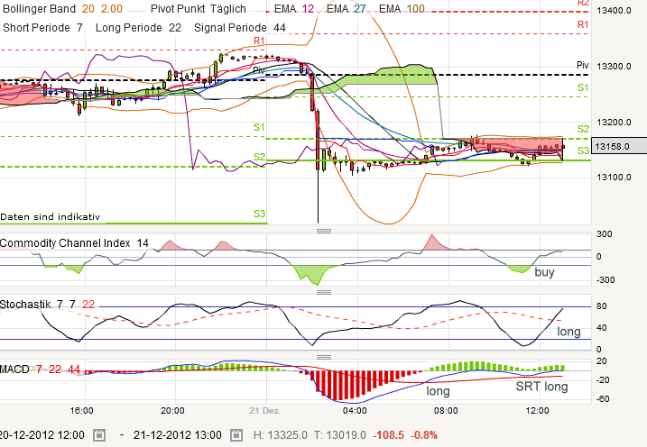Select the EMA 12 indicator label
Viewport: 647px width, 447px height.
[x=294, y=9]
